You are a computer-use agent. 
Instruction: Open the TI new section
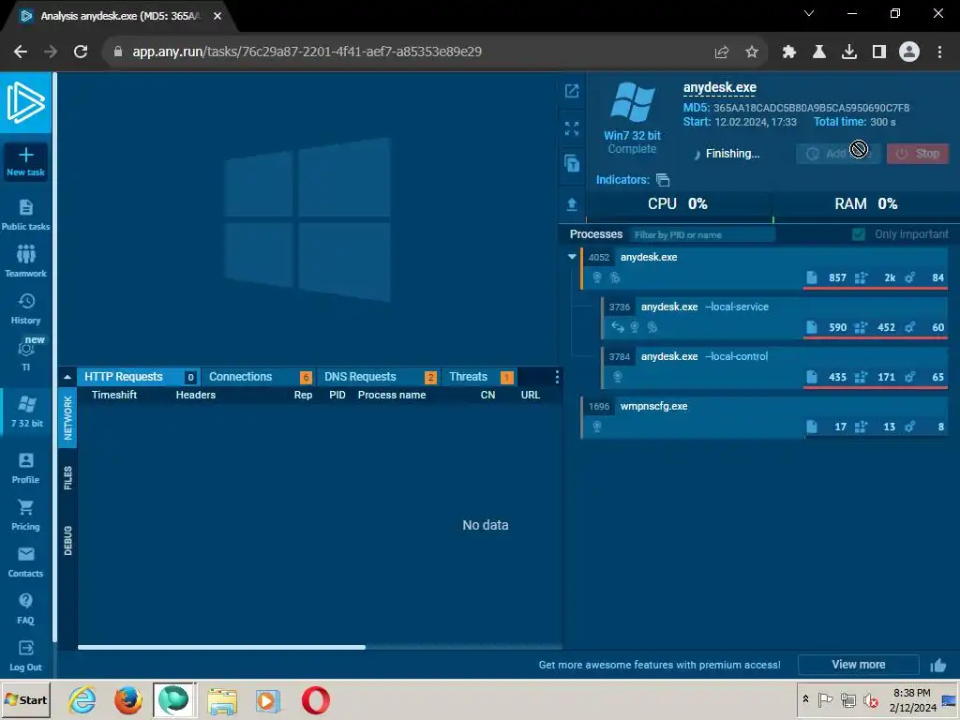[25, 353]
